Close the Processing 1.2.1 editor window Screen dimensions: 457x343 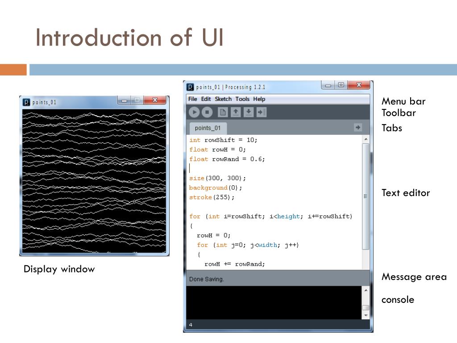pyautogui.click(x=359, y=85)
